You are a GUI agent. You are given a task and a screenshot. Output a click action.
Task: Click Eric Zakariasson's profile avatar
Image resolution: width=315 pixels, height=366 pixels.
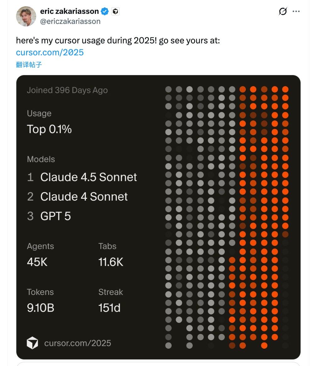click(x=26, y=16)
